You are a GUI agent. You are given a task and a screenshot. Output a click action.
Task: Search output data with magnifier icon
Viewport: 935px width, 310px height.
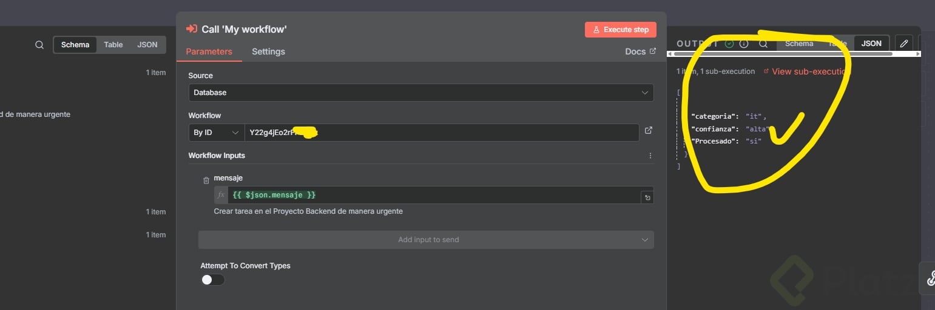763,44
